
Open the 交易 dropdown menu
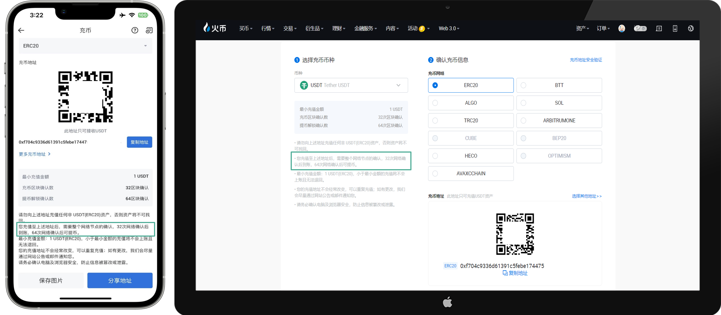(x=290, y=29)
